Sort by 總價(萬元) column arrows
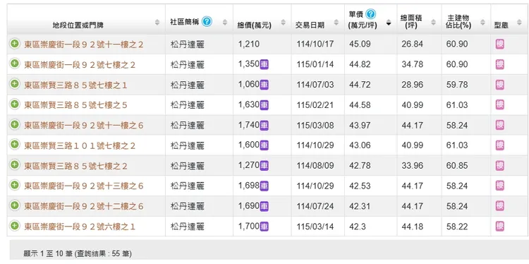The width and height of the screenshot is (529, 264). 284,23
